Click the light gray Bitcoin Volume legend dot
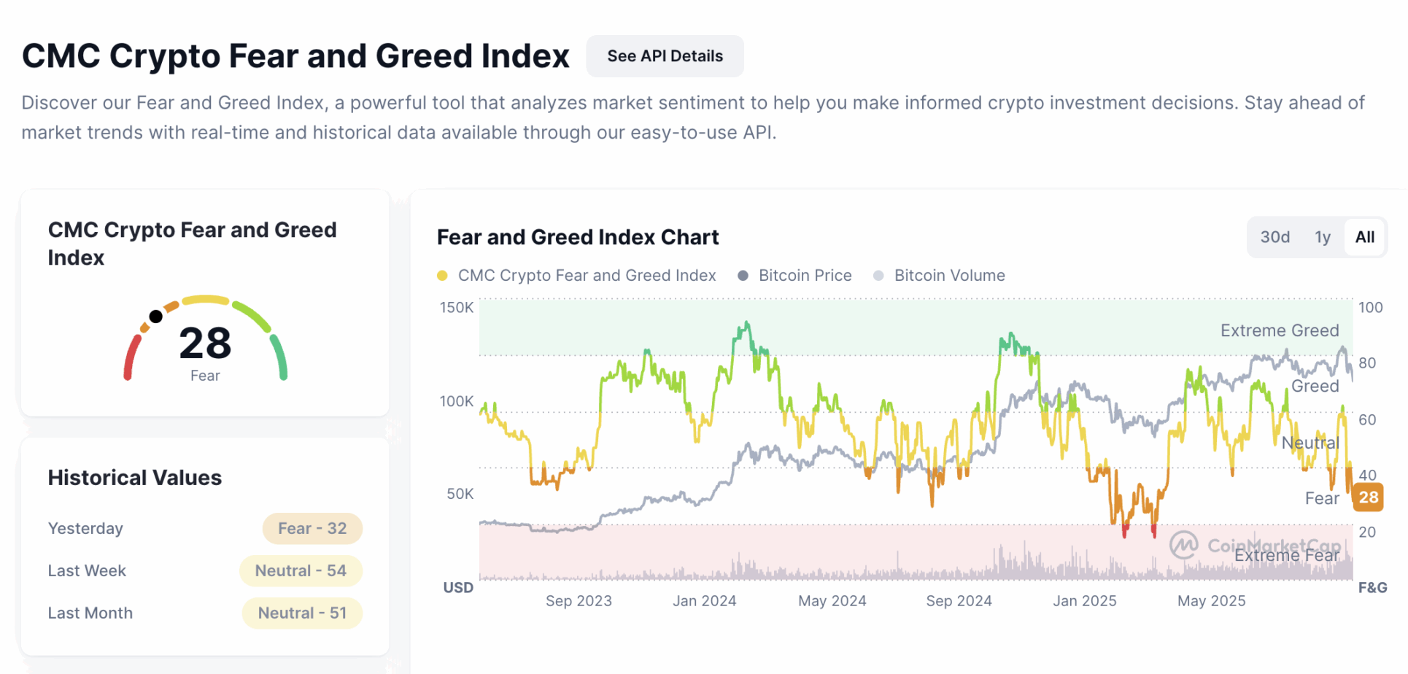The image size is (1408, 674). (x=878, y=276)
